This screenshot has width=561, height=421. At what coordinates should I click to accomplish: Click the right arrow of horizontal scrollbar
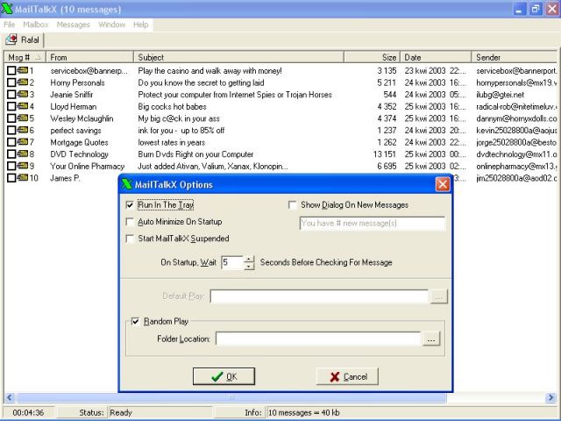[551, 397]
